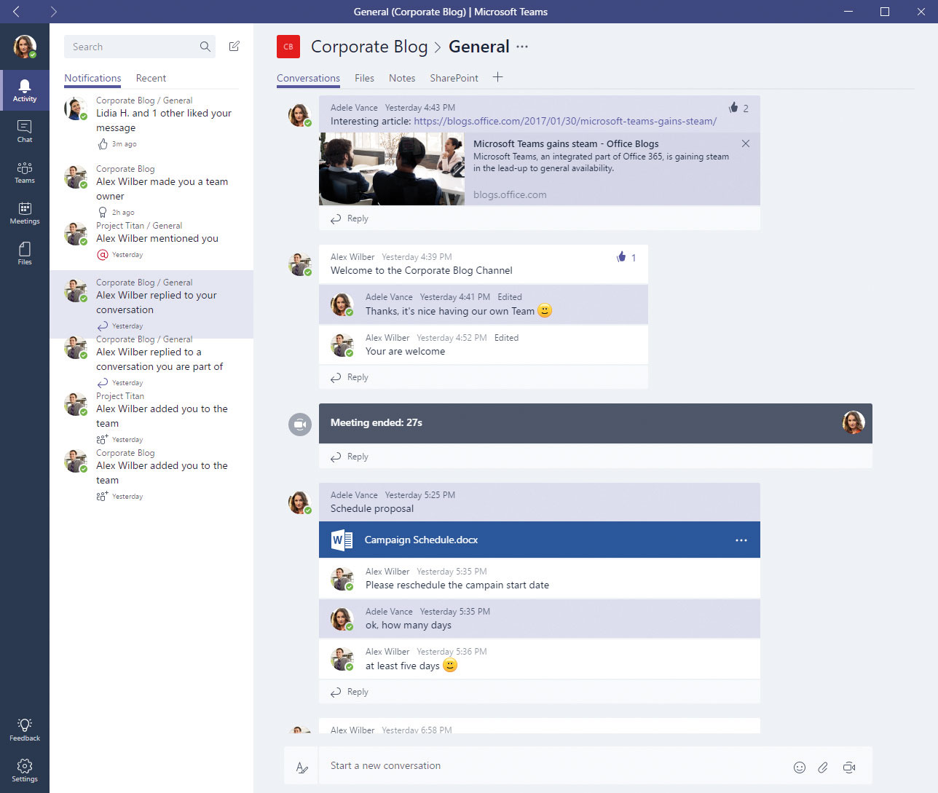Open channel options ellipsis next to General
The image size is (938, 793).
coord(522,47)
